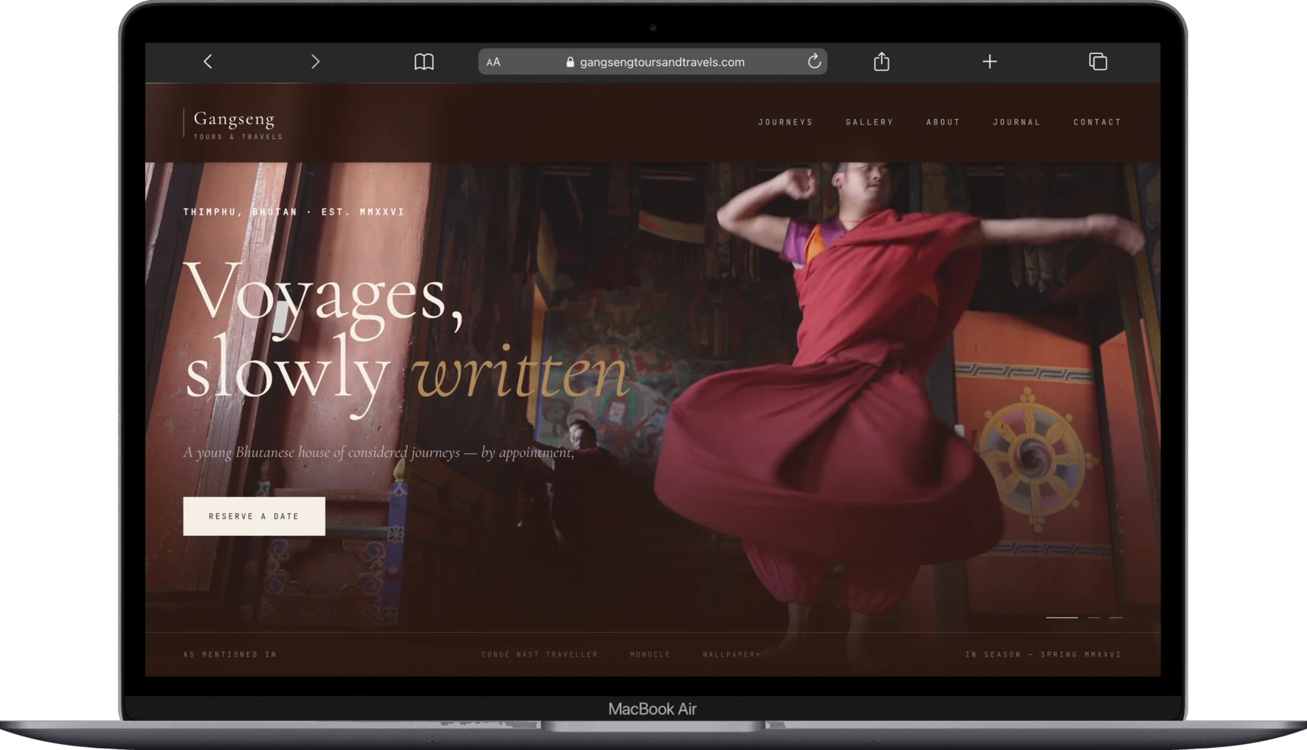Click the In Season — Spring MMXXVI text
The width and height of the screenshot is (1307, 750).
[x=1043, y=654]
